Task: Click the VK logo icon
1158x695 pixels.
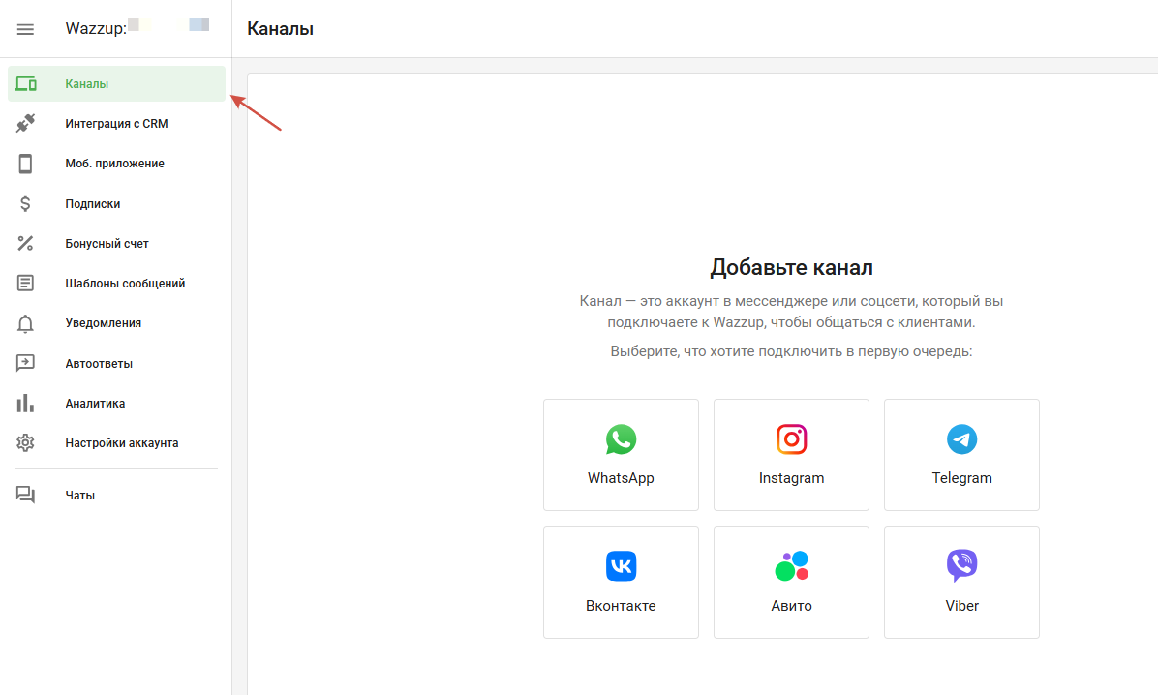Action: coord(621,566)
